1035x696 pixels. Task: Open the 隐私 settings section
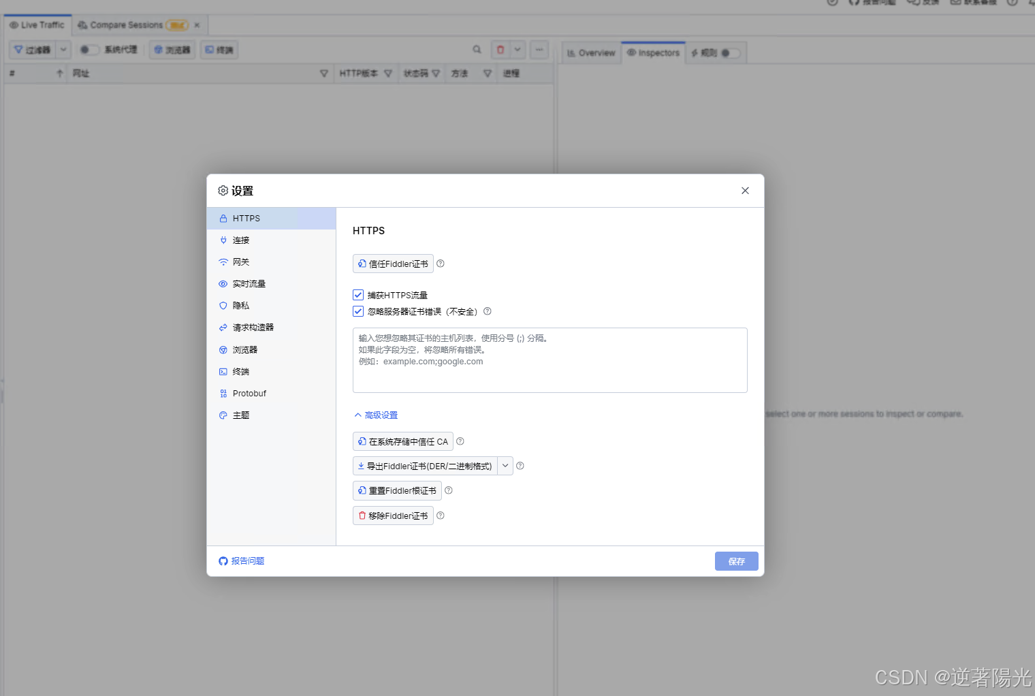(x=240, y=305)
